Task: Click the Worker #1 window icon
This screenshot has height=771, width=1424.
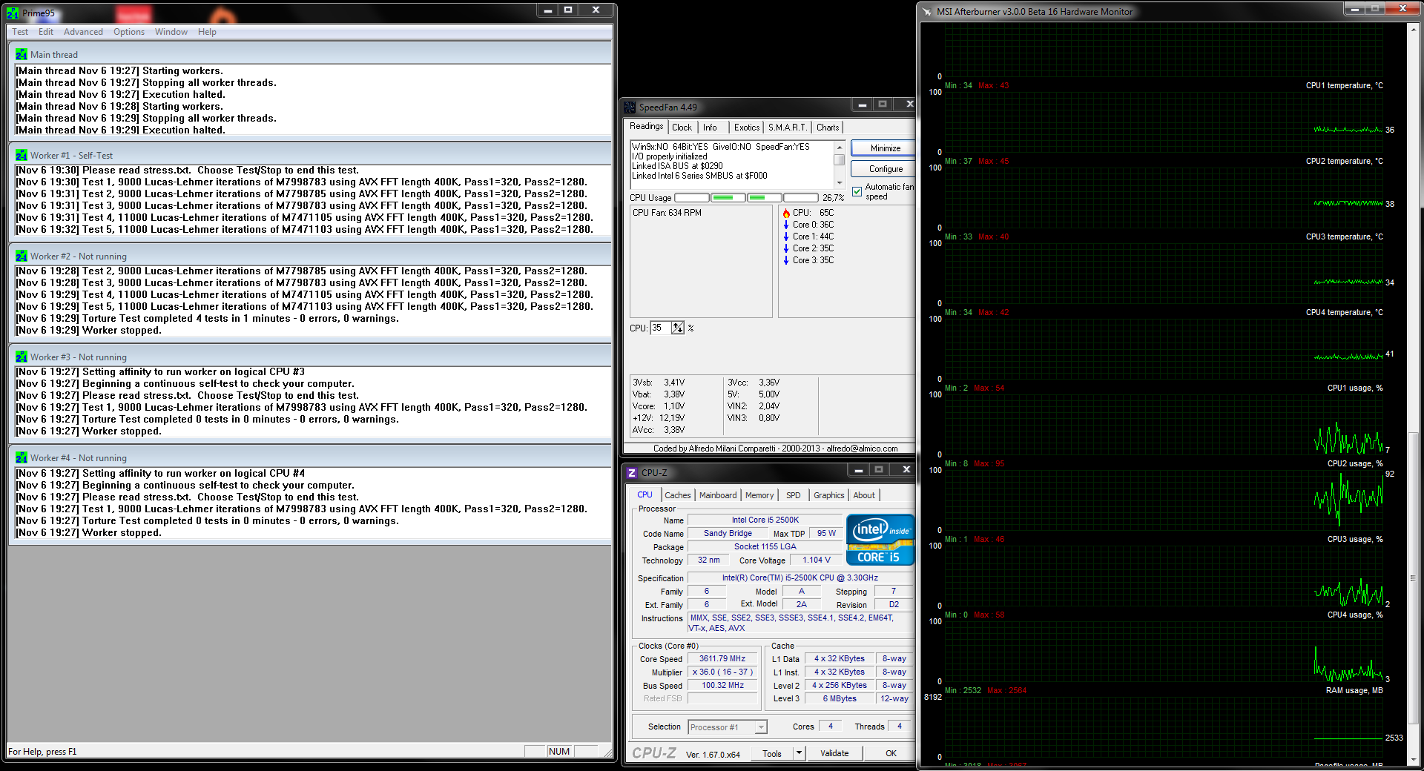Action: (22, 155)
